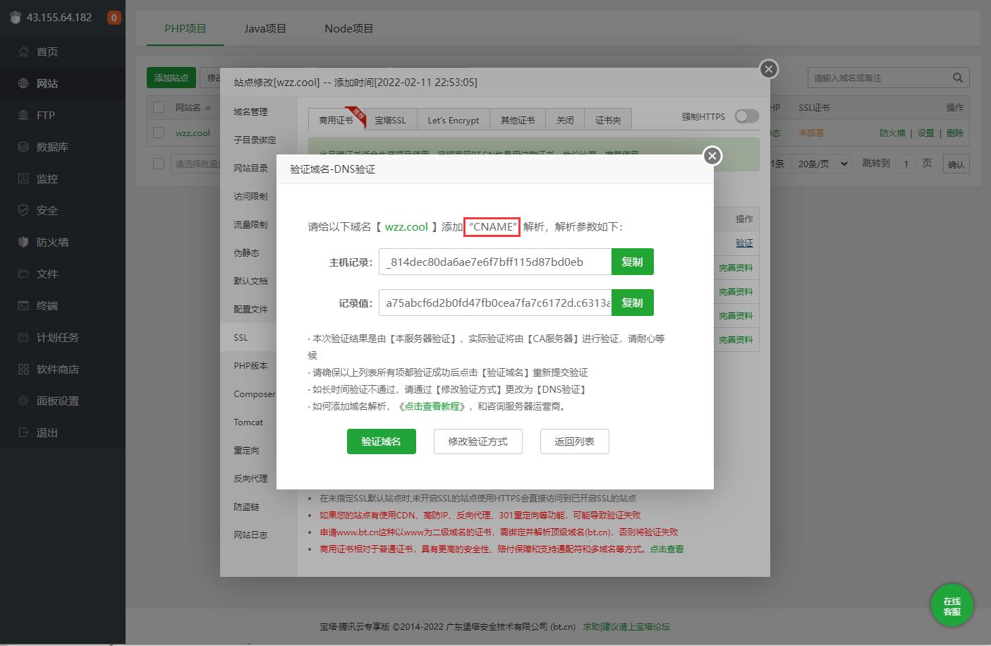Click the 记录值 input field
The height and width of the screenshot is (646, 991).
(x=495, y=303)
